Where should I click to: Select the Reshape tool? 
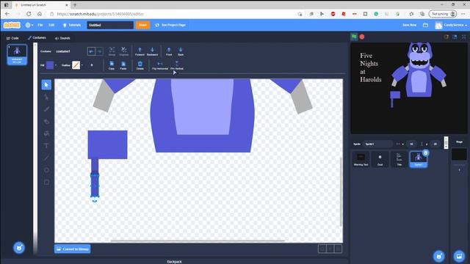(x=46, y=97)
